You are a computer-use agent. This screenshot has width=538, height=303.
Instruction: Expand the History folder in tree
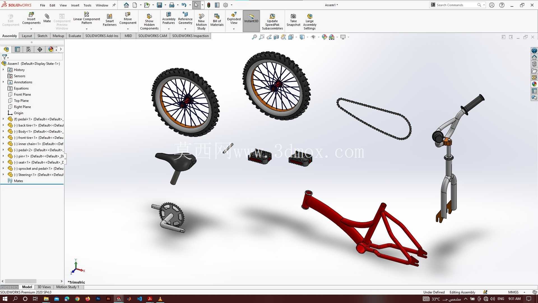pos(3,70)
